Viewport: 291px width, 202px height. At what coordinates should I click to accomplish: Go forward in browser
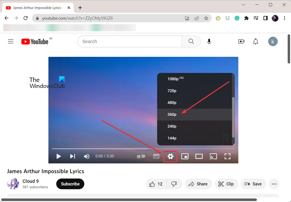16,18
